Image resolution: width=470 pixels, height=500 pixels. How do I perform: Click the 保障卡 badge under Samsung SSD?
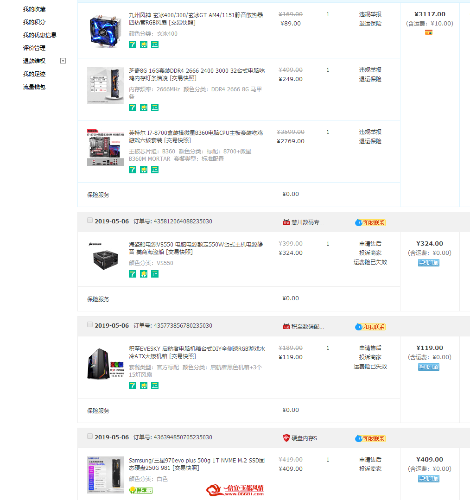140,490
